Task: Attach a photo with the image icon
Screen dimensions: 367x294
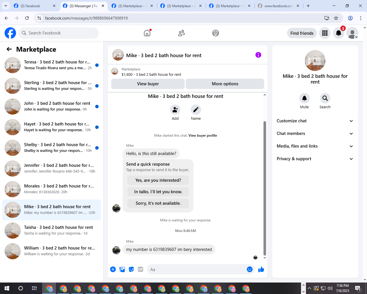Action: pyautogui.click(x=122, y=269)
